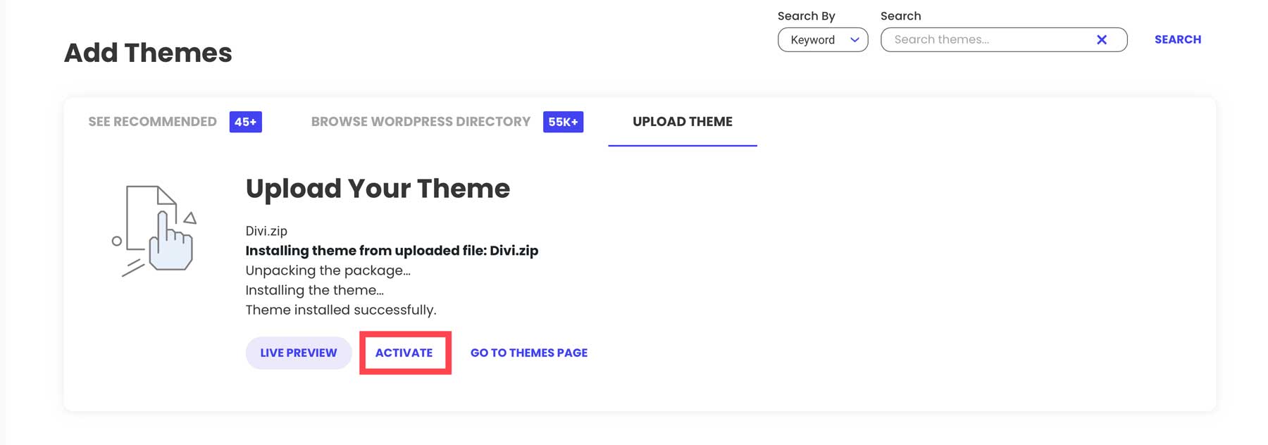This screenshot has width=1268, height=445.
Task: Open the Browse WordPress Directory tab
Action: pos(421,122)
